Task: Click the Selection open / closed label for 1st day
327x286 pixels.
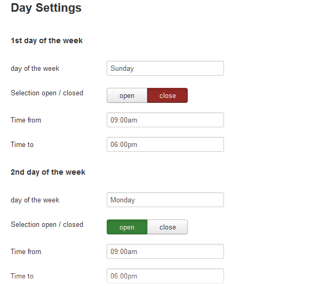Action: coord(47,93)
